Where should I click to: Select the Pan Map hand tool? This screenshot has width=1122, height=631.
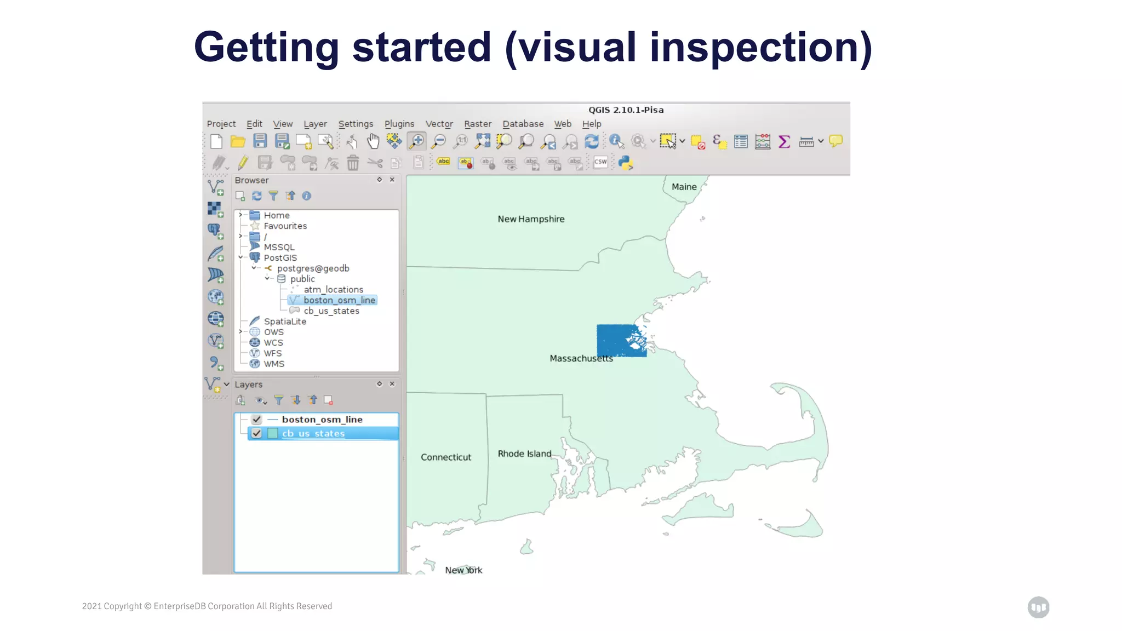(373, 141)
